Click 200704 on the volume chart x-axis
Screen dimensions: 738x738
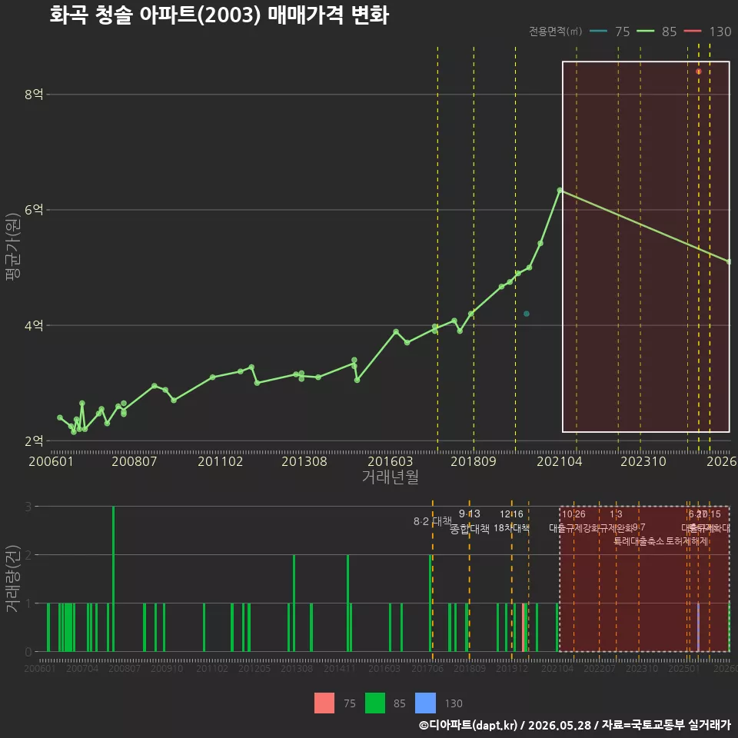click(82, 668)
